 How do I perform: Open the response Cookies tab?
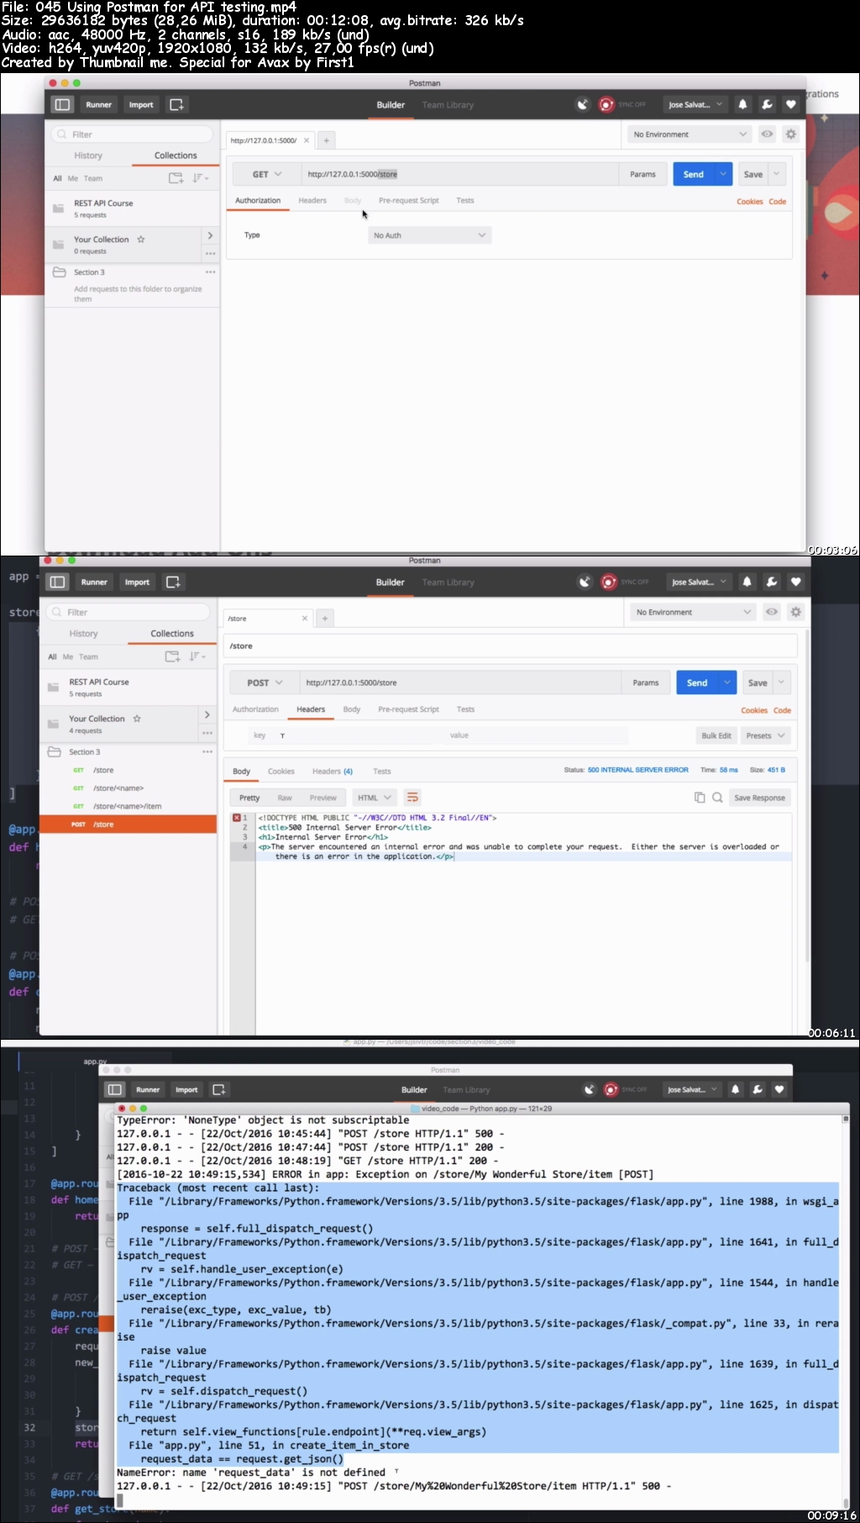281,771
